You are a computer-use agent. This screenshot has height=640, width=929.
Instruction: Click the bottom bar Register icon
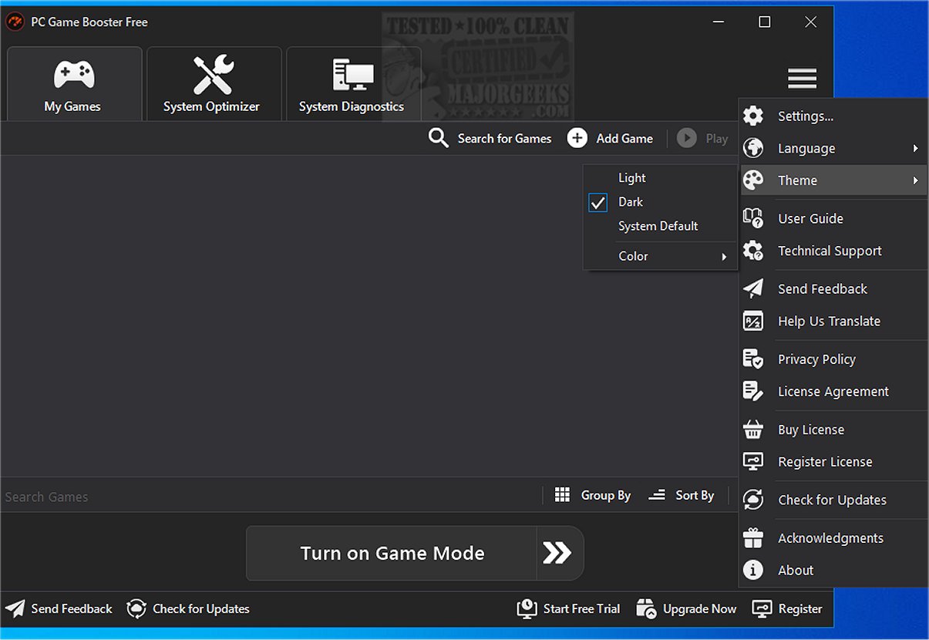coord(762,608)
